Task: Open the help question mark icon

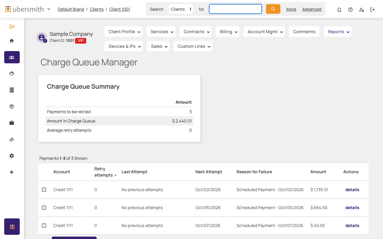Action: coord(350,10)
